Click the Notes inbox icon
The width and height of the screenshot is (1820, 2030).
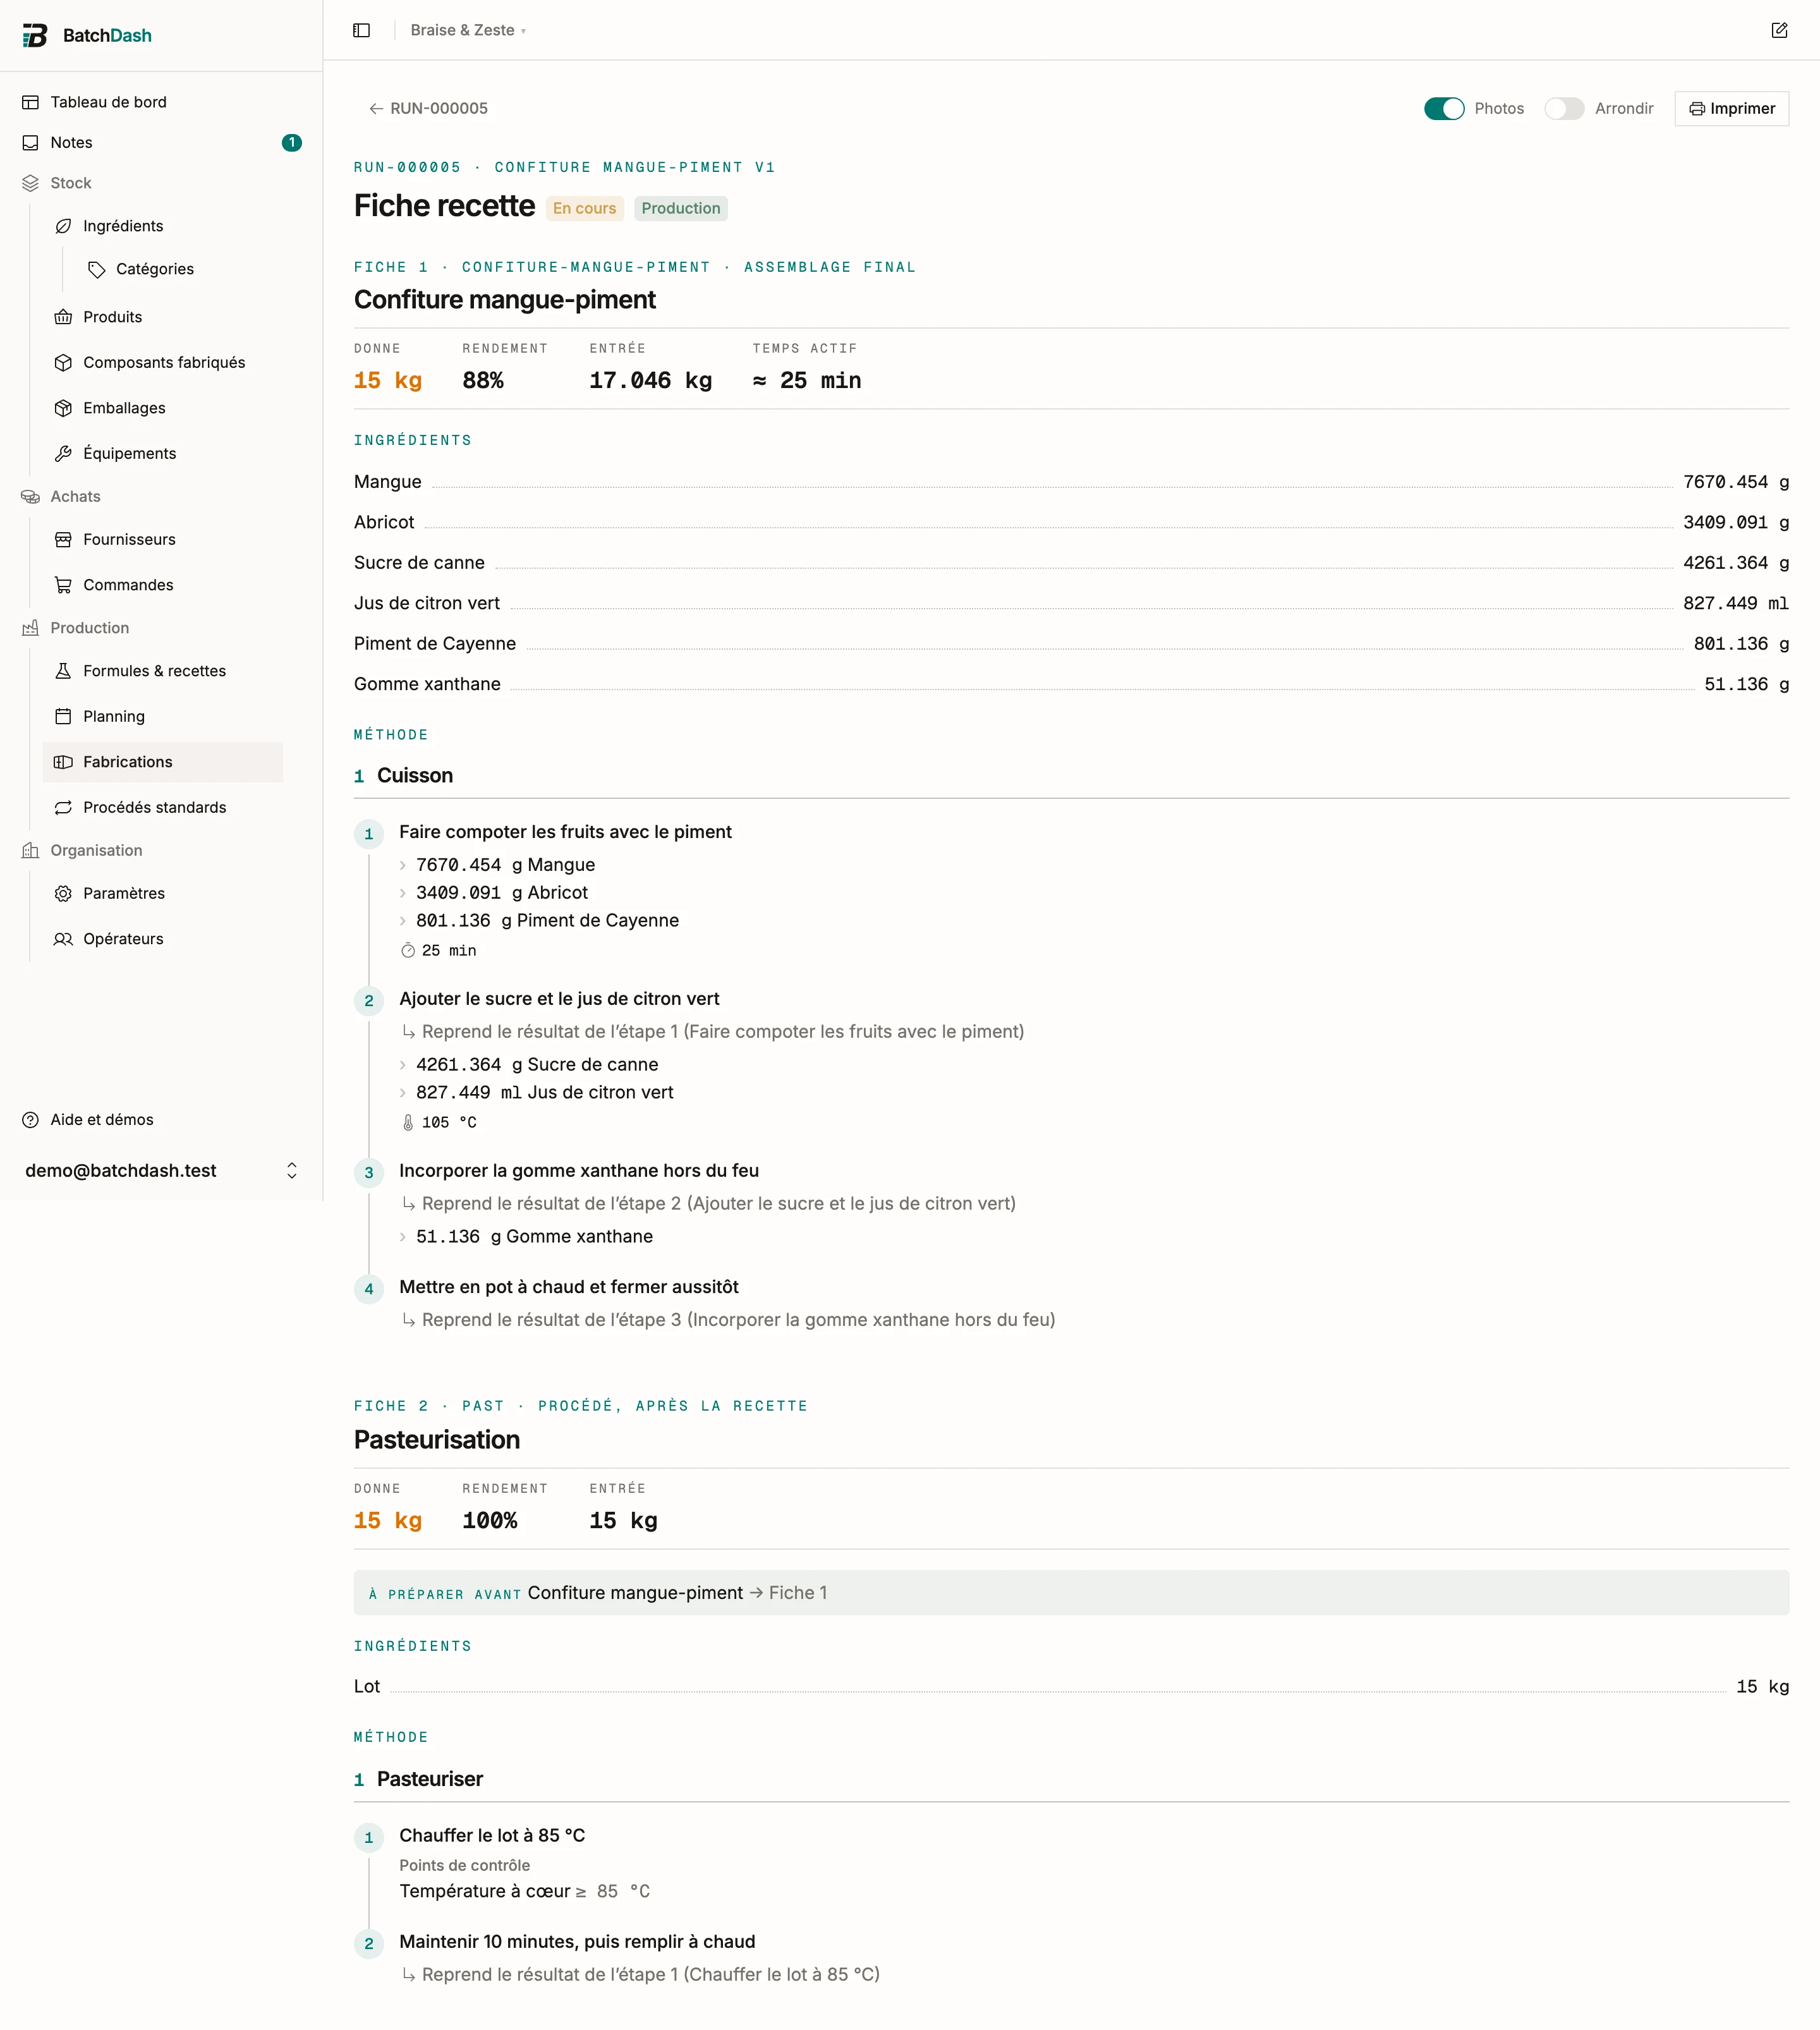(31, 143)
